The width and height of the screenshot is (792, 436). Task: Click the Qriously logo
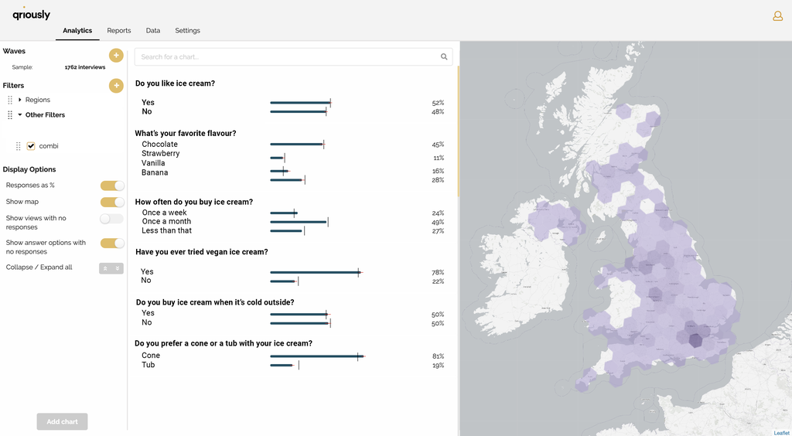32,14
